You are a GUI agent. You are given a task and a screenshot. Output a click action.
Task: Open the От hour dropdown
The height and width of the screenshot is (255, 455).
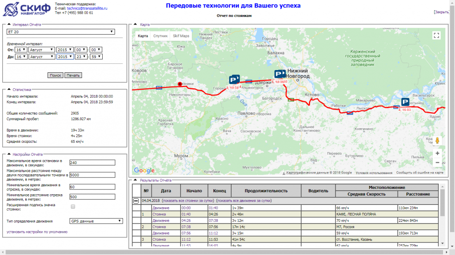pos(81,50)
